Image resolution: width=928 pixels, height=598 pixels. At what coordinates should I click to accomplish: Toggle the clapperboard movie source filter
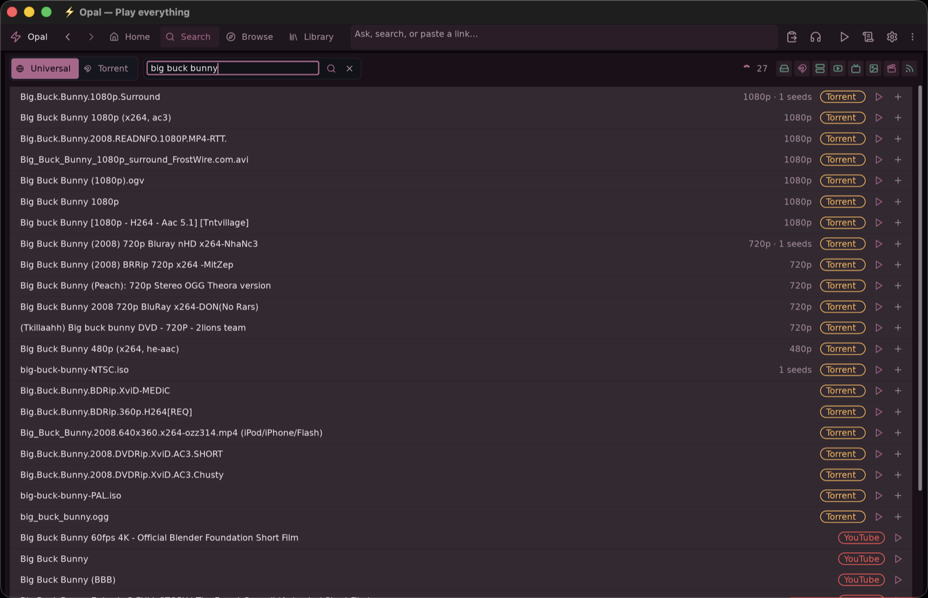pyautogui.click(x=892, y=68)
